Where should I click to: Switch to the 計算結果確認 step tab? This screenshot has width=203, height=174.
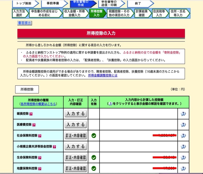141,13
